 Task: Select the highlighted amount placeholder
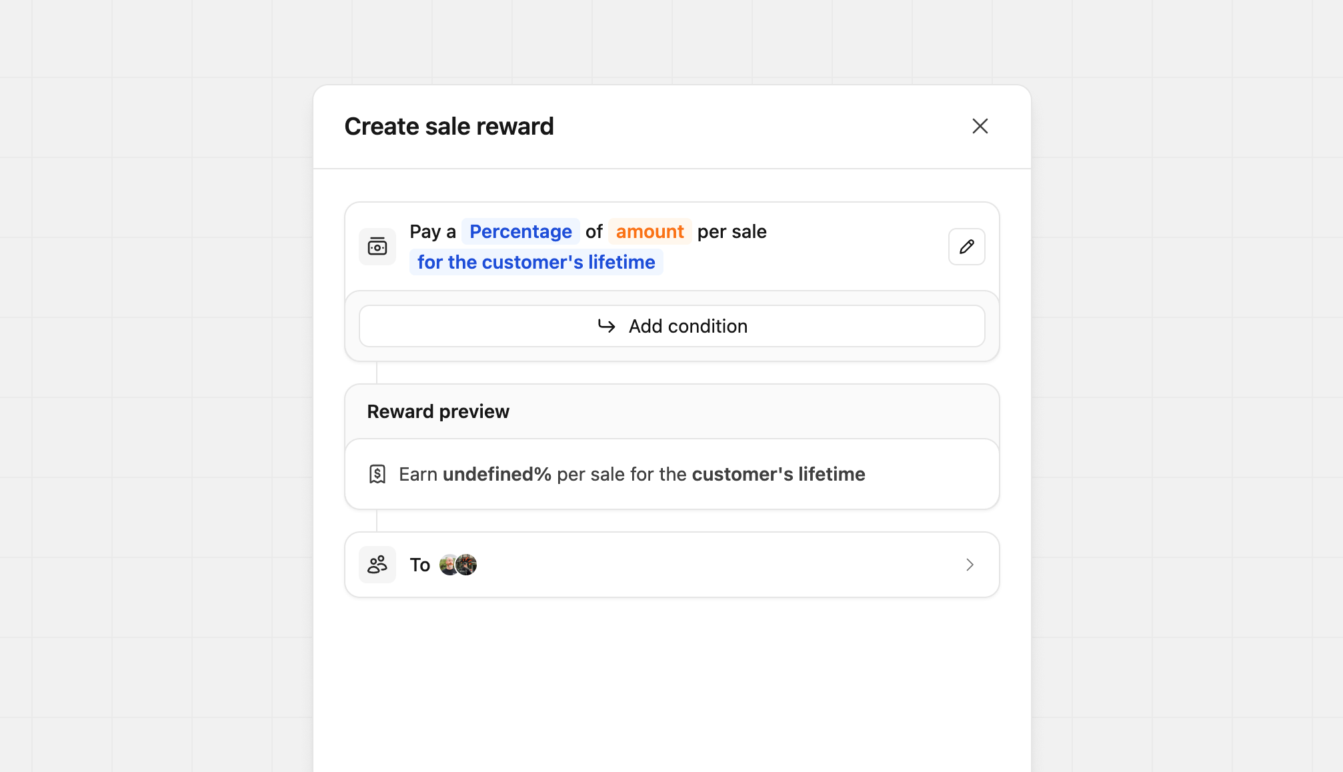tap(649, 231)
